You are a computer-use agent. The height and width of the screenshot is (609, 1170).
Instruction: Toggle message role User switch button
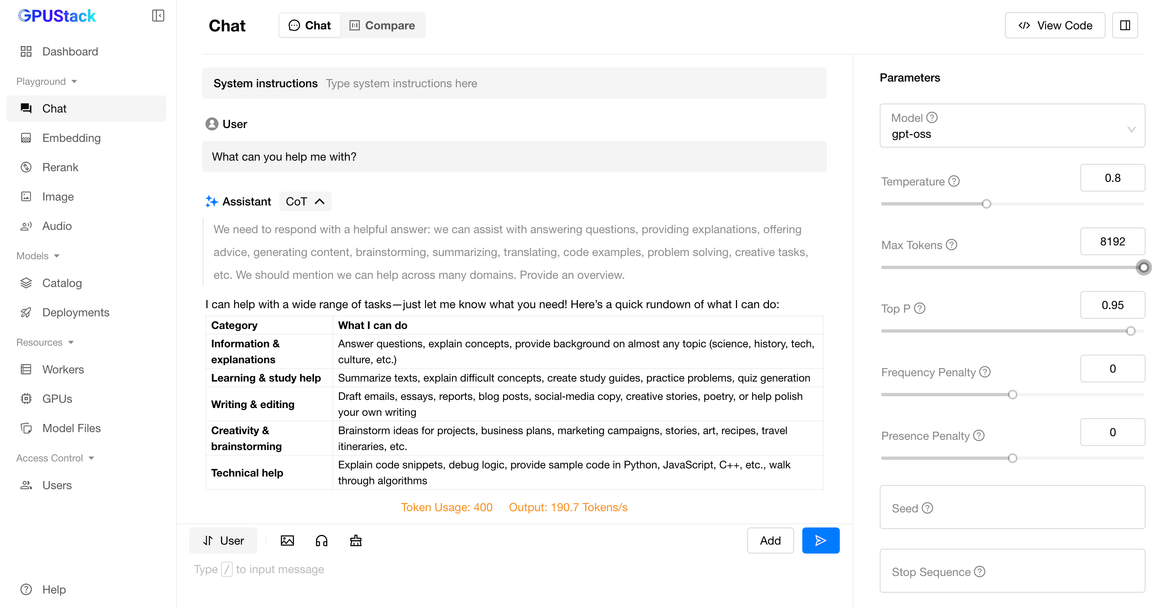pos(223,541)
